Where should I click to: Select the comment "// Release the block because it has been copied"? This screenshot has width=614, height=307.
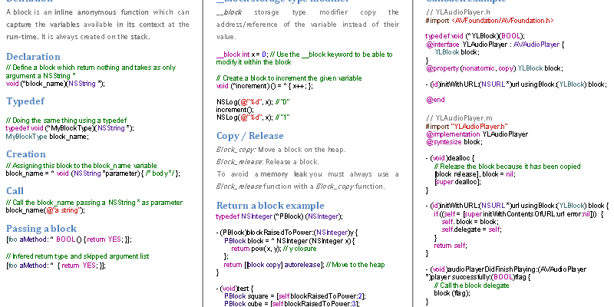(507, 166)
